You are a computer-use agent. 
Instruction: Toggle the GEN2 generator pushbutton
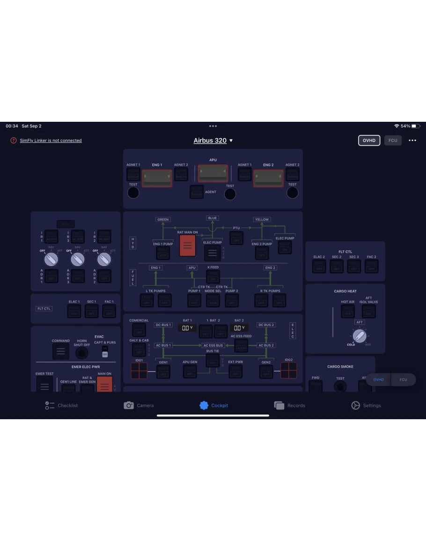(x=266, y=371)
